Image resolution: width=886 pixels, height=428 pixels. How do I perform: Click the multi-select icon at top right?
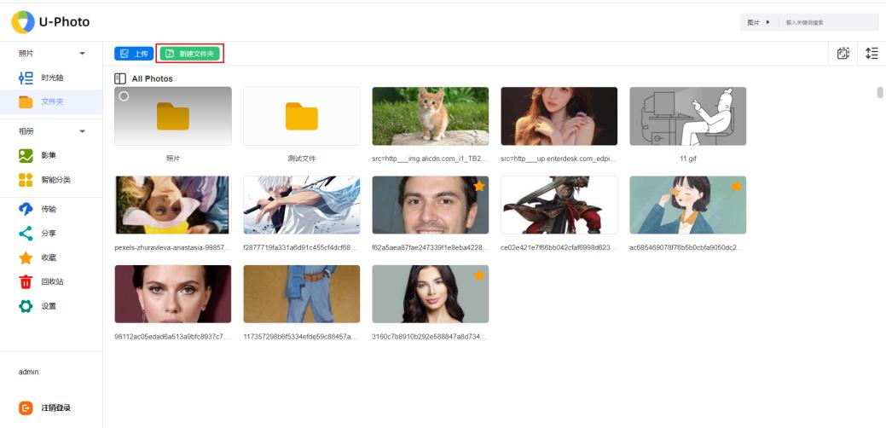(843, 54)
